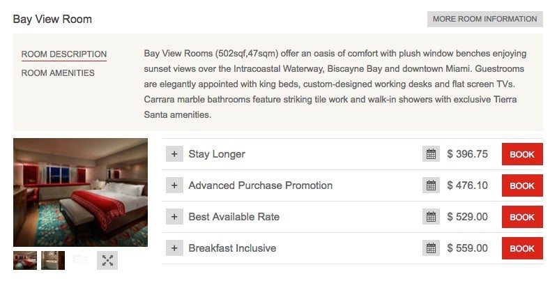Click the main Bay View Room photo
This screenshot has width=557, height=281.
(x=80, y=192)
